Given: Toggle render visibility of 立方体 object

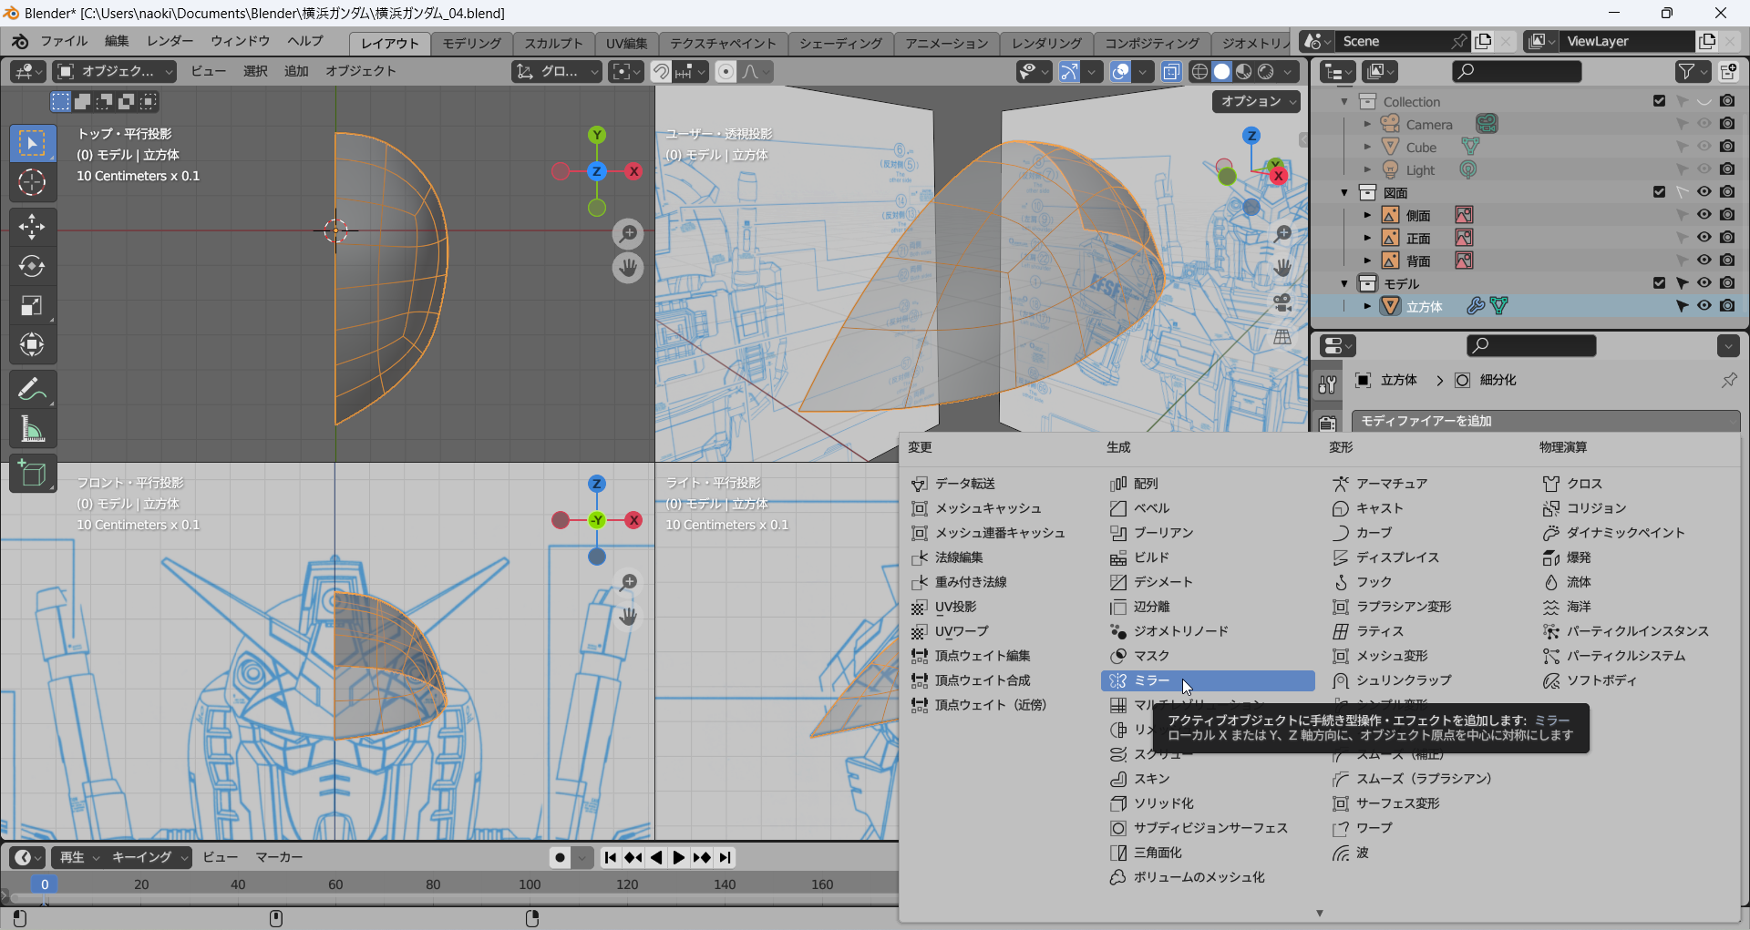Looking at the screenshot, I should click(1727, 306).
